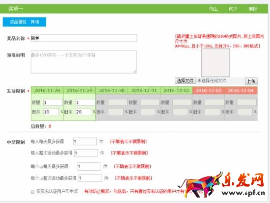This screenshot has width=270, height=203.
Task: Select the 2016-12-03 date header
Action: pos(209,91)
